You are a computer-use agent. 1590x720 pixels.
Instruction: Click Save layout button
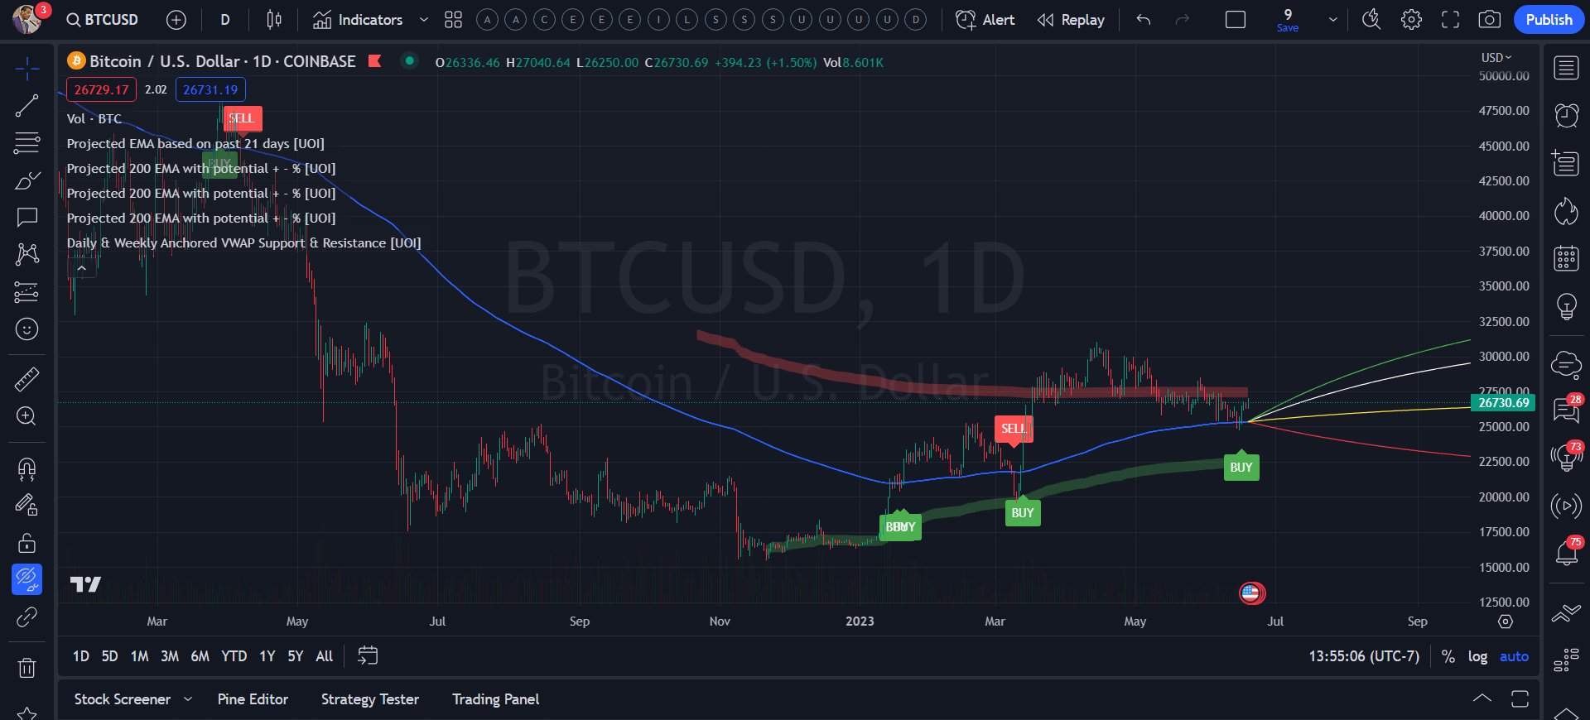[1287, 20]
